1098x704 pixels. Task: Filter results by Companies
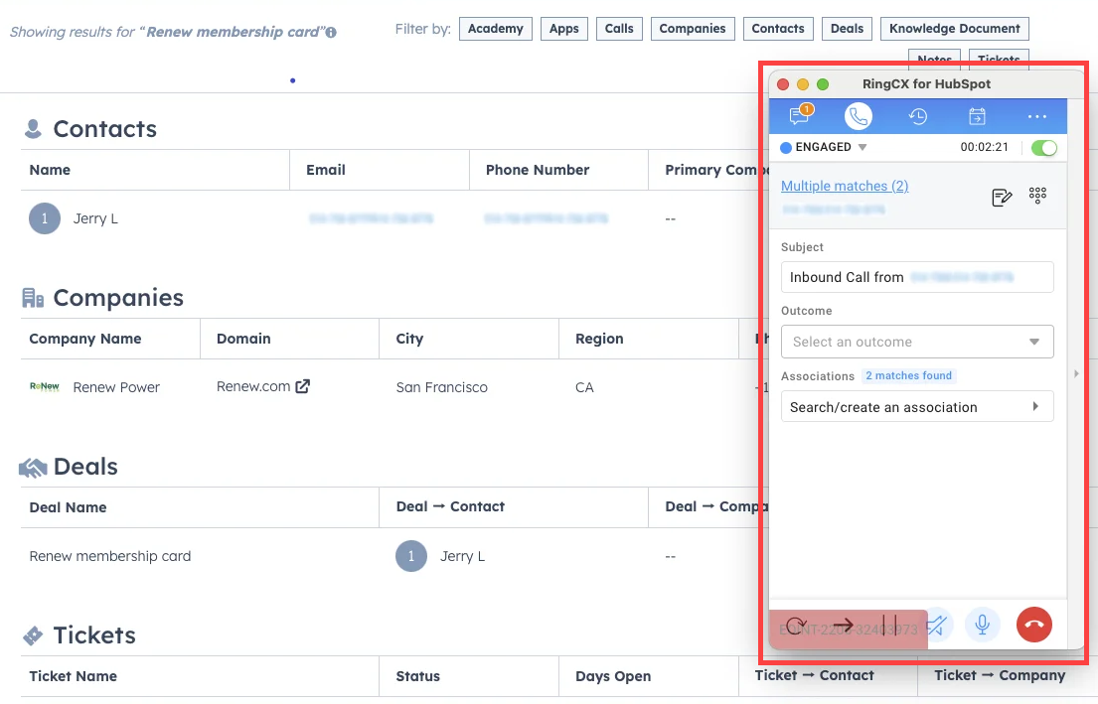[693, 29]
